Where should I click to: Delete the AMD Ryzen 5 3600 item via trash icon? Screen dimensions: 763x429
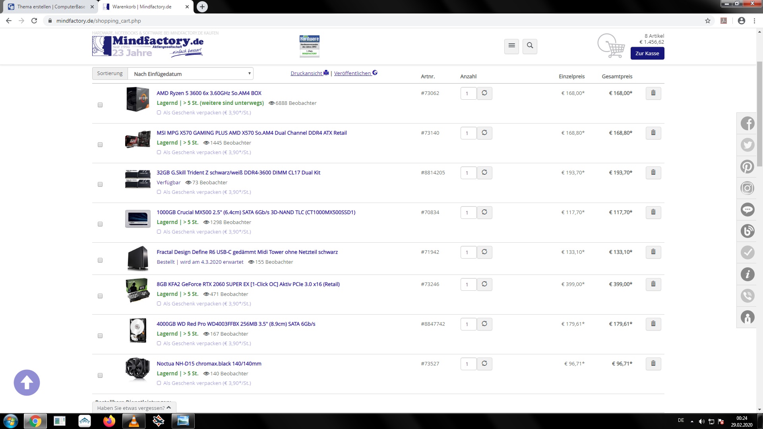coord(653,93)
